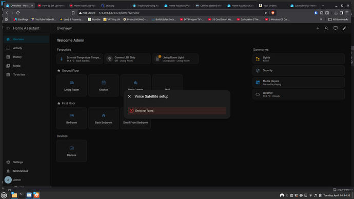Switch to Latest topics tab
Viewport: 354px width, 199px height.
point(304,6)
